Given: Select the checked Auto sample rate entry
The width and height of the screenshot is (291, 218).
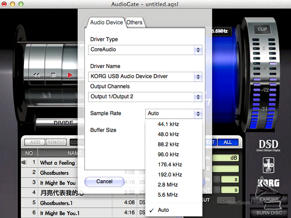Looking at the screenshot, I should pos(174,210).
